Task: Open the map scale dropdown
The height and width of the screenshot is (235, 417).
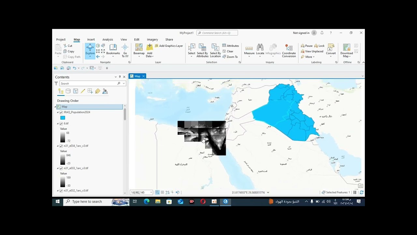Action: [151, 193]
